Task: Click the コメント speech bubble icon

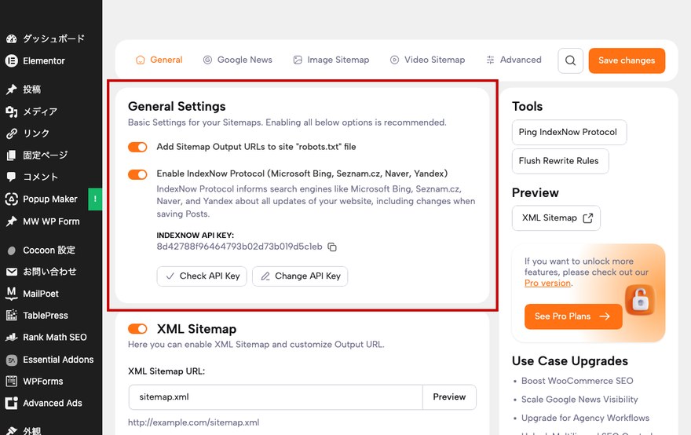Action: click(12, 177)
